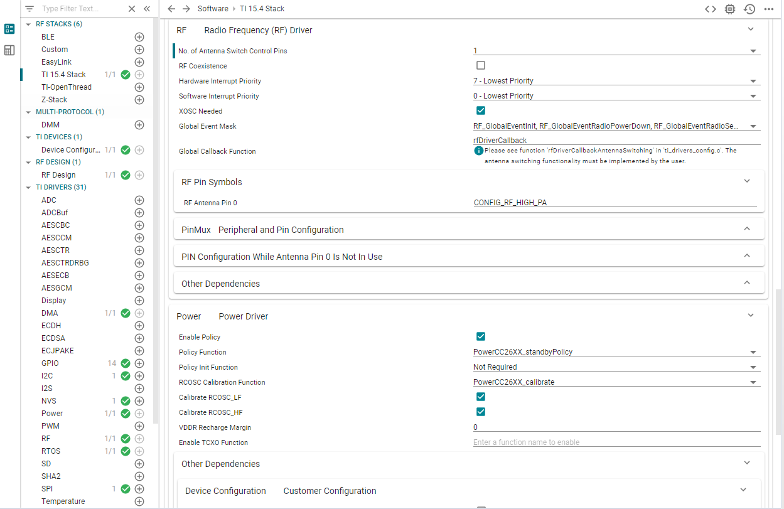The height and width of the screenshot is (509, 784).
Task: Open the device chip view icon
Action: click(730, 9)
